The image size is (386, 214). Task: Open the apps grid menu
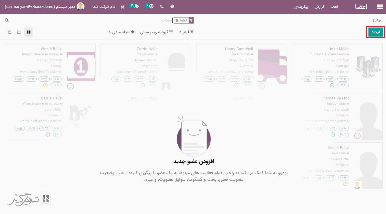pyautogui.click(x=379, y=7)
